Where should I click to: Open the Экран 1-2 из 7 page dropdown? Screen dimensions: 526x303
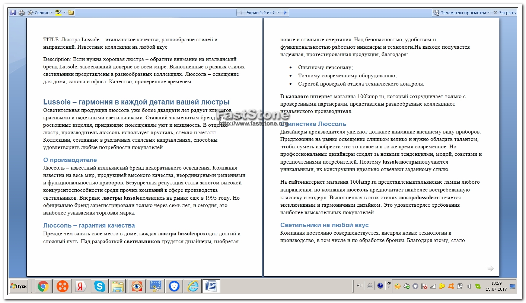[263, 13]
